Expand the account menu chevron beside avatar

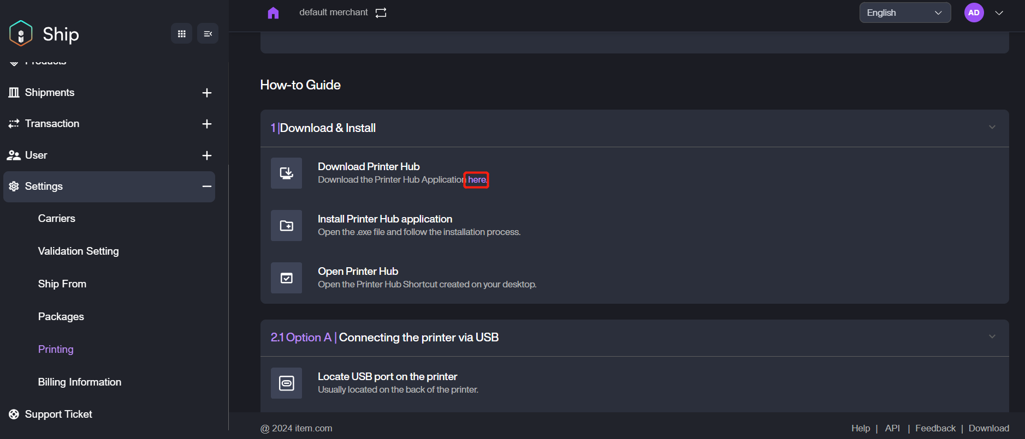(x=999, y=13)
